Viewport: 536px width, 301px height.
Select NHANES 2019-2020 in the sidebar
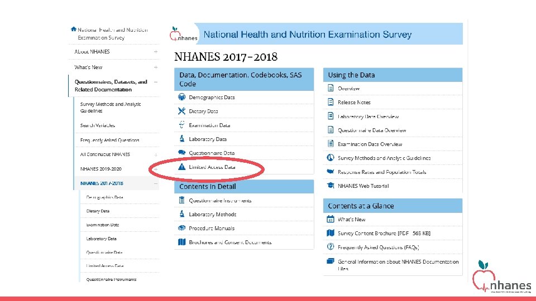pyautogui.click(x=101, y=168)
